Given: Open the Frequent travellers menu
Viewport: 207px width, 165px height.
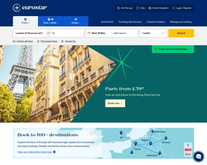Looking at the screenshot, I should coord(156,22).
